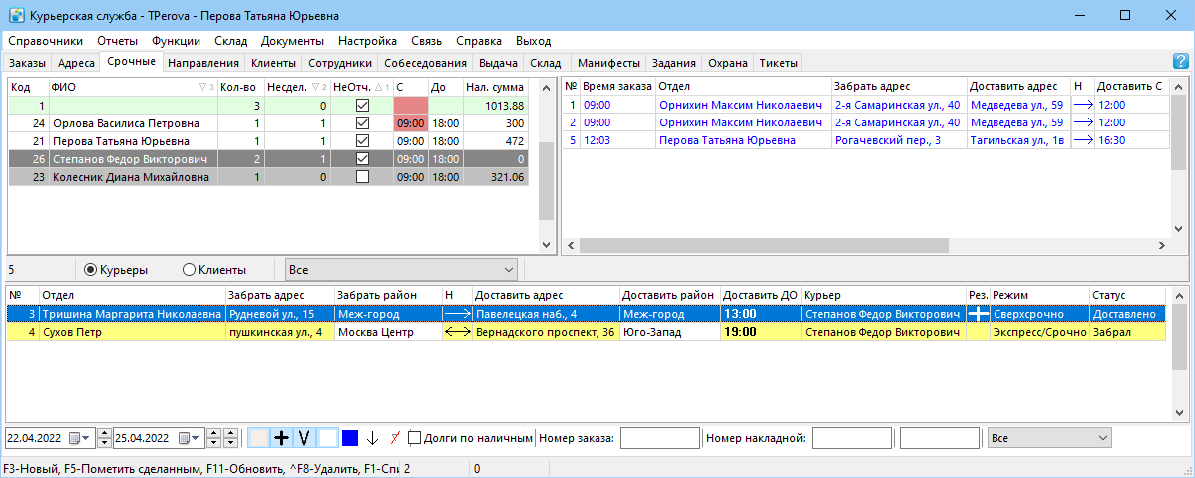This screenshot has width=1195, height=478.
Task: Click the down arrow toolbar icon
Action: [x=372, y=437]
